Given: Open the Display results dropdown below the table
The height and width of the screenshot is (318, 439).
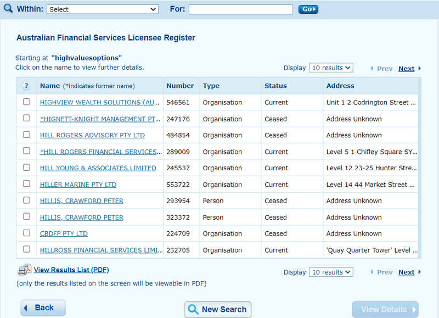Looking at the screenshot, I should (x=331, y=272).
